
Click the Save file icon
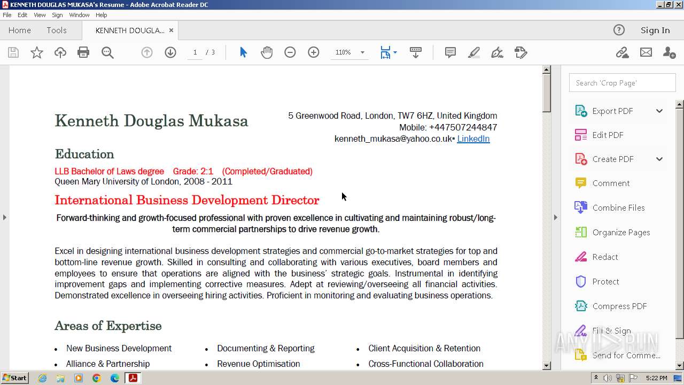13,52
